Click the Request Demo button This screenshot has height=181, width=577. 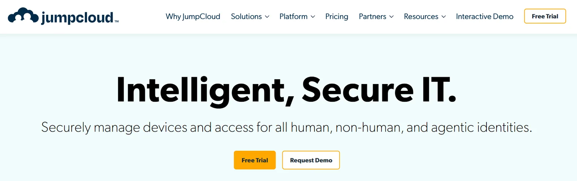click(311, 160)
